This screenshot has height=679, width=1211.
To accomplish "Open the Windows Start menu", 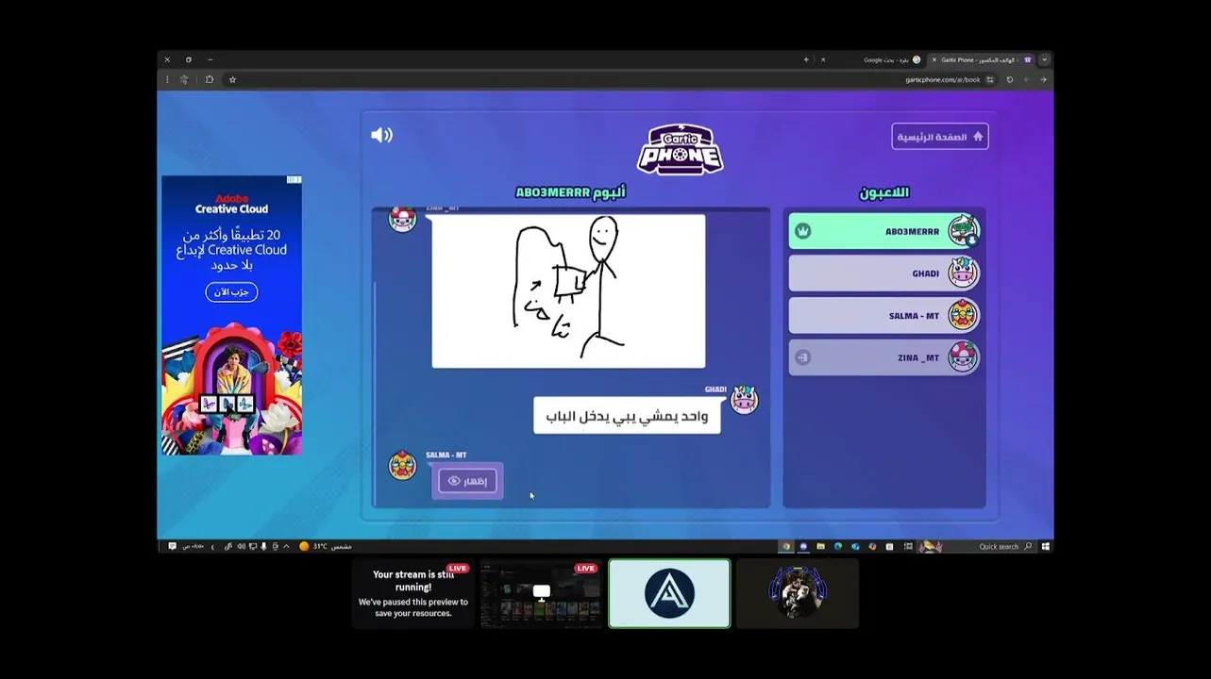I will pos(1046,546).
